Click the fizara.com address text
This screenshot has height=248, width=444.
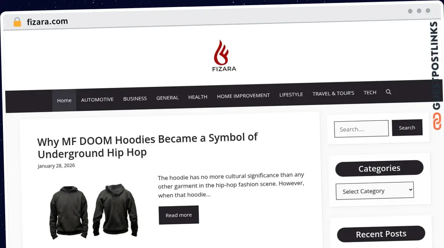[x=47, y=22]
